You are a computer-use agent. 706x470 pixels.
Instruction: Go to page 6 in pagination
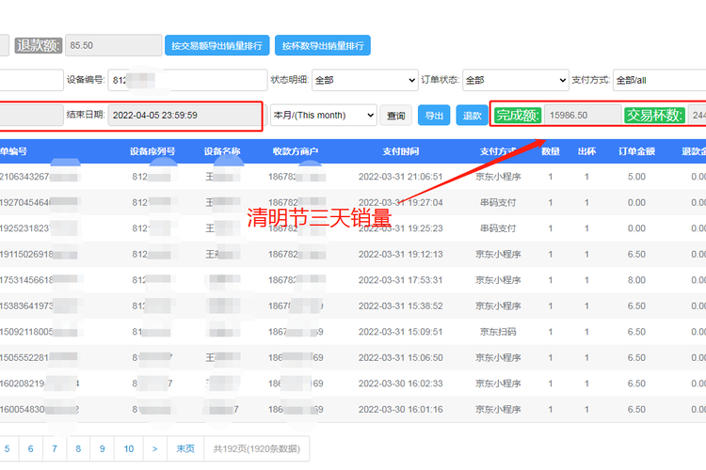(x=30, y=449)
